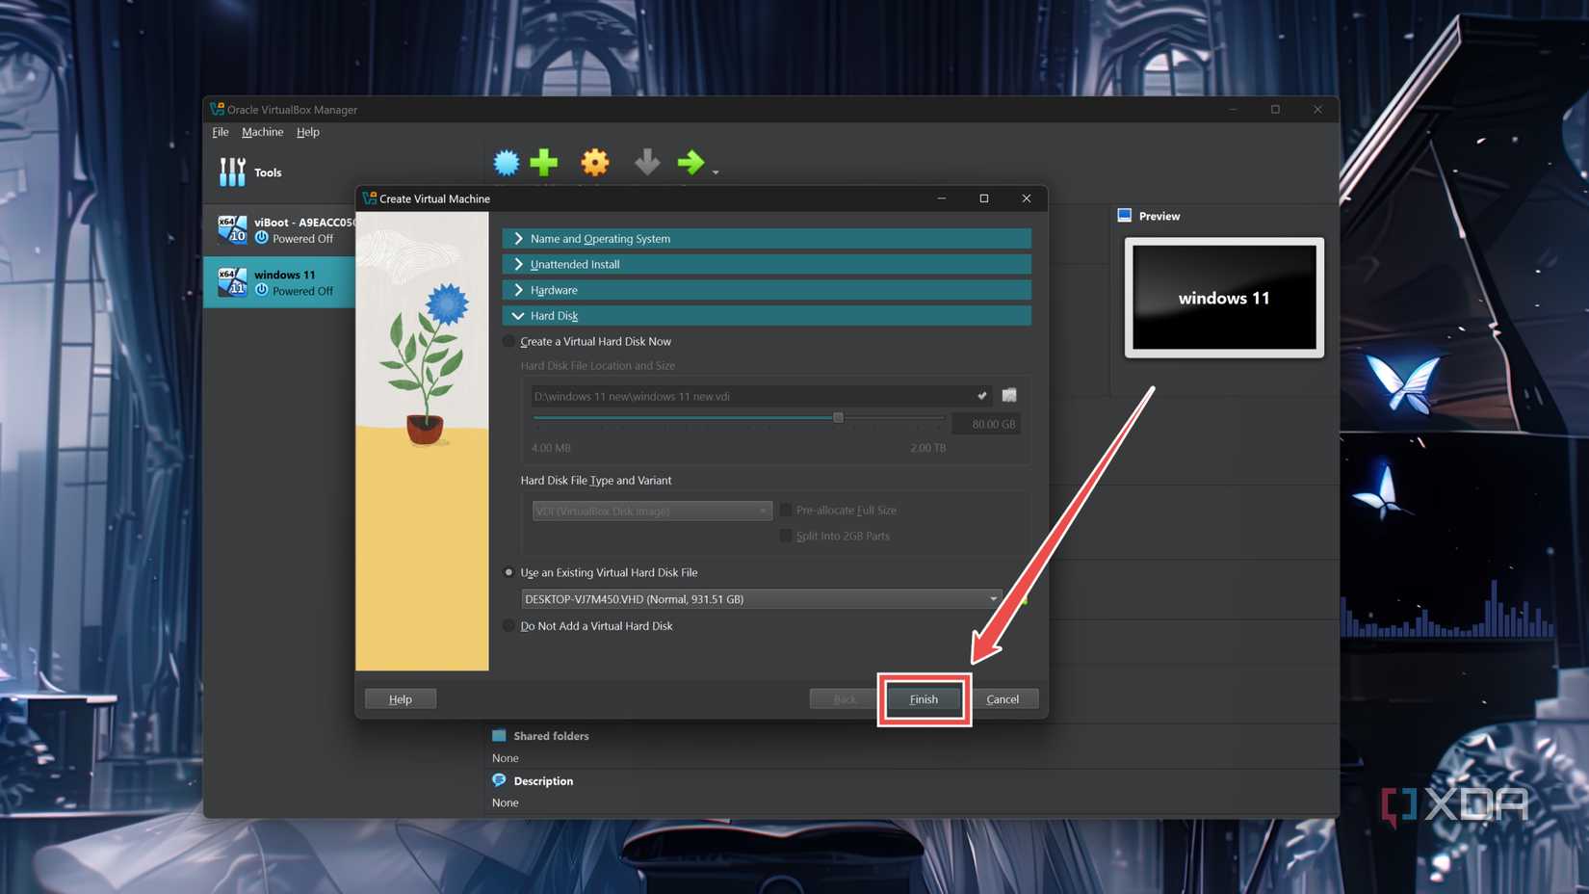Open the Tools icon in sidebar

point(232,172)
